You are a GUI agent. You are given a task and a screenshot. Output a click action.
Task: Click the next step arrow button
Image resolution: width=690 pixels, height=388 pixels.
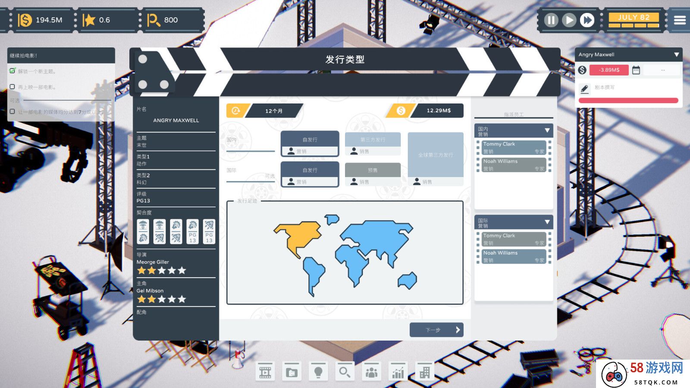(x=436, y=330)
